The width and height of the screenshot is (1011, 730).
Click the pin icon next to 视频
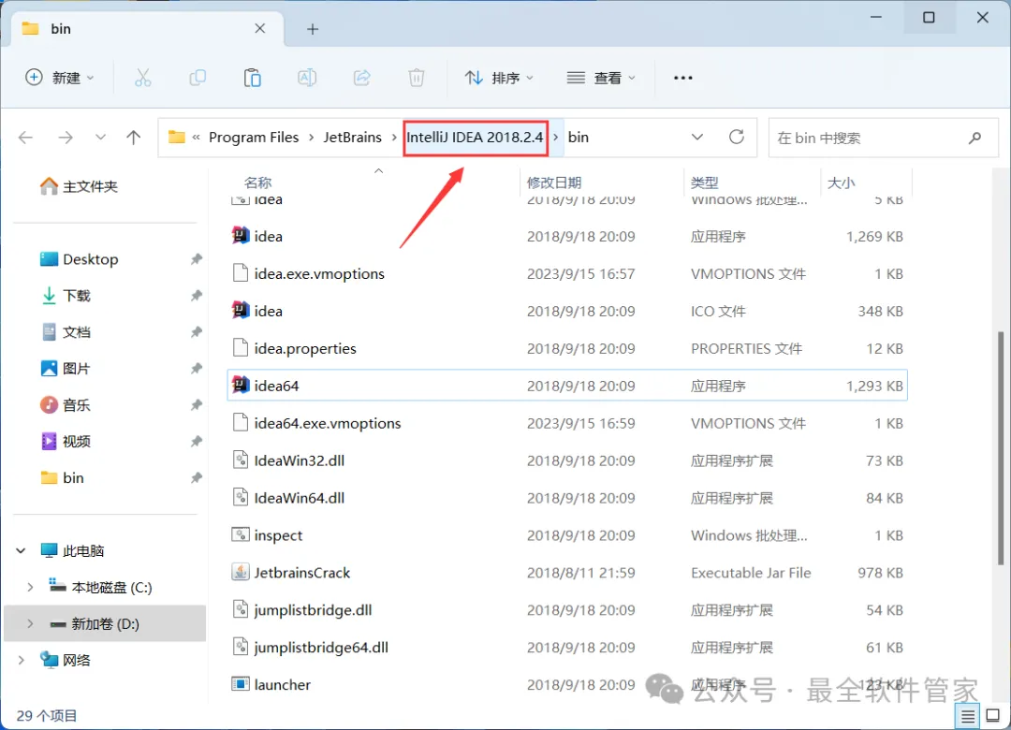pyautogui.click(x=196, y=442)
